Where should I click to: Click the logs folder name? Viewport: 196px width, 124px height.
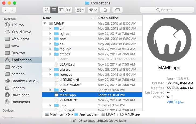pos(63,90)
